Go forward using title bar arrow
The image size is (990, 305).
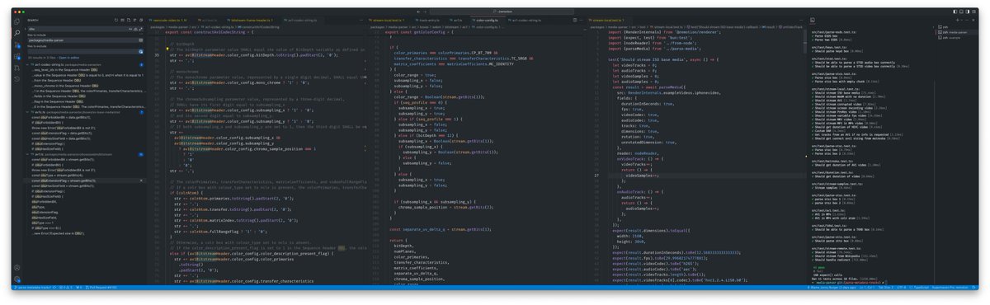tap(426, 12)
